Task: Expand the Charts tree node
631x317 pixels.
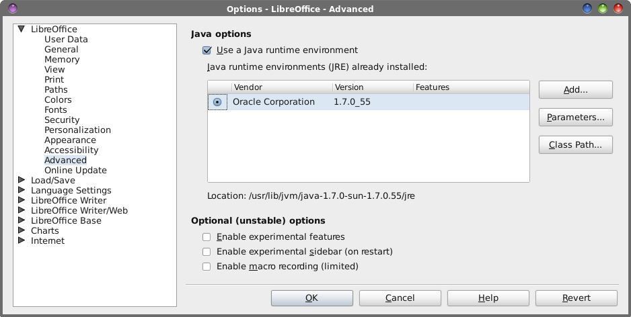Action: pyautogui.click(x=22, y=230)
